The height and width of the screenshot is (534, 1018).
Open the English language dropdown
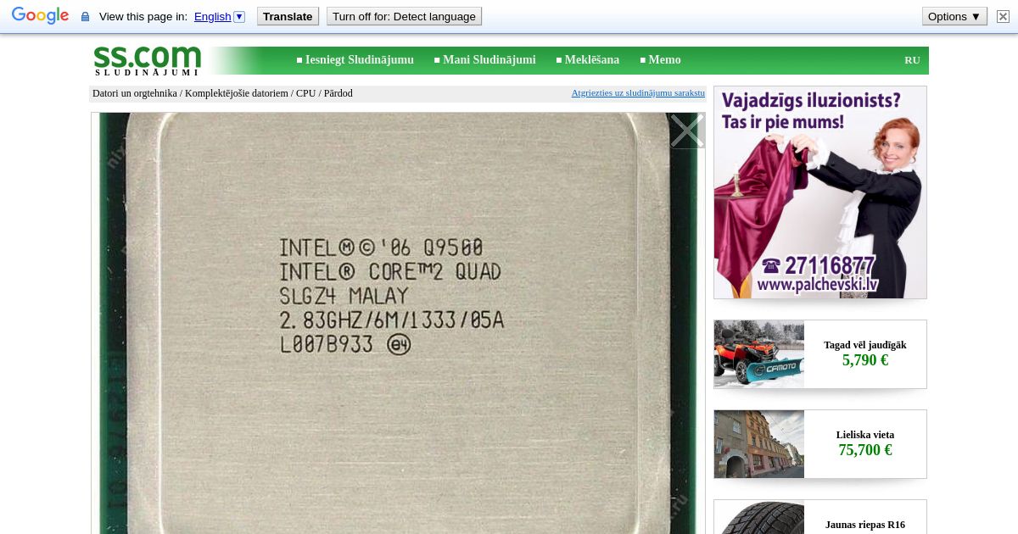(x=219, y=16)
